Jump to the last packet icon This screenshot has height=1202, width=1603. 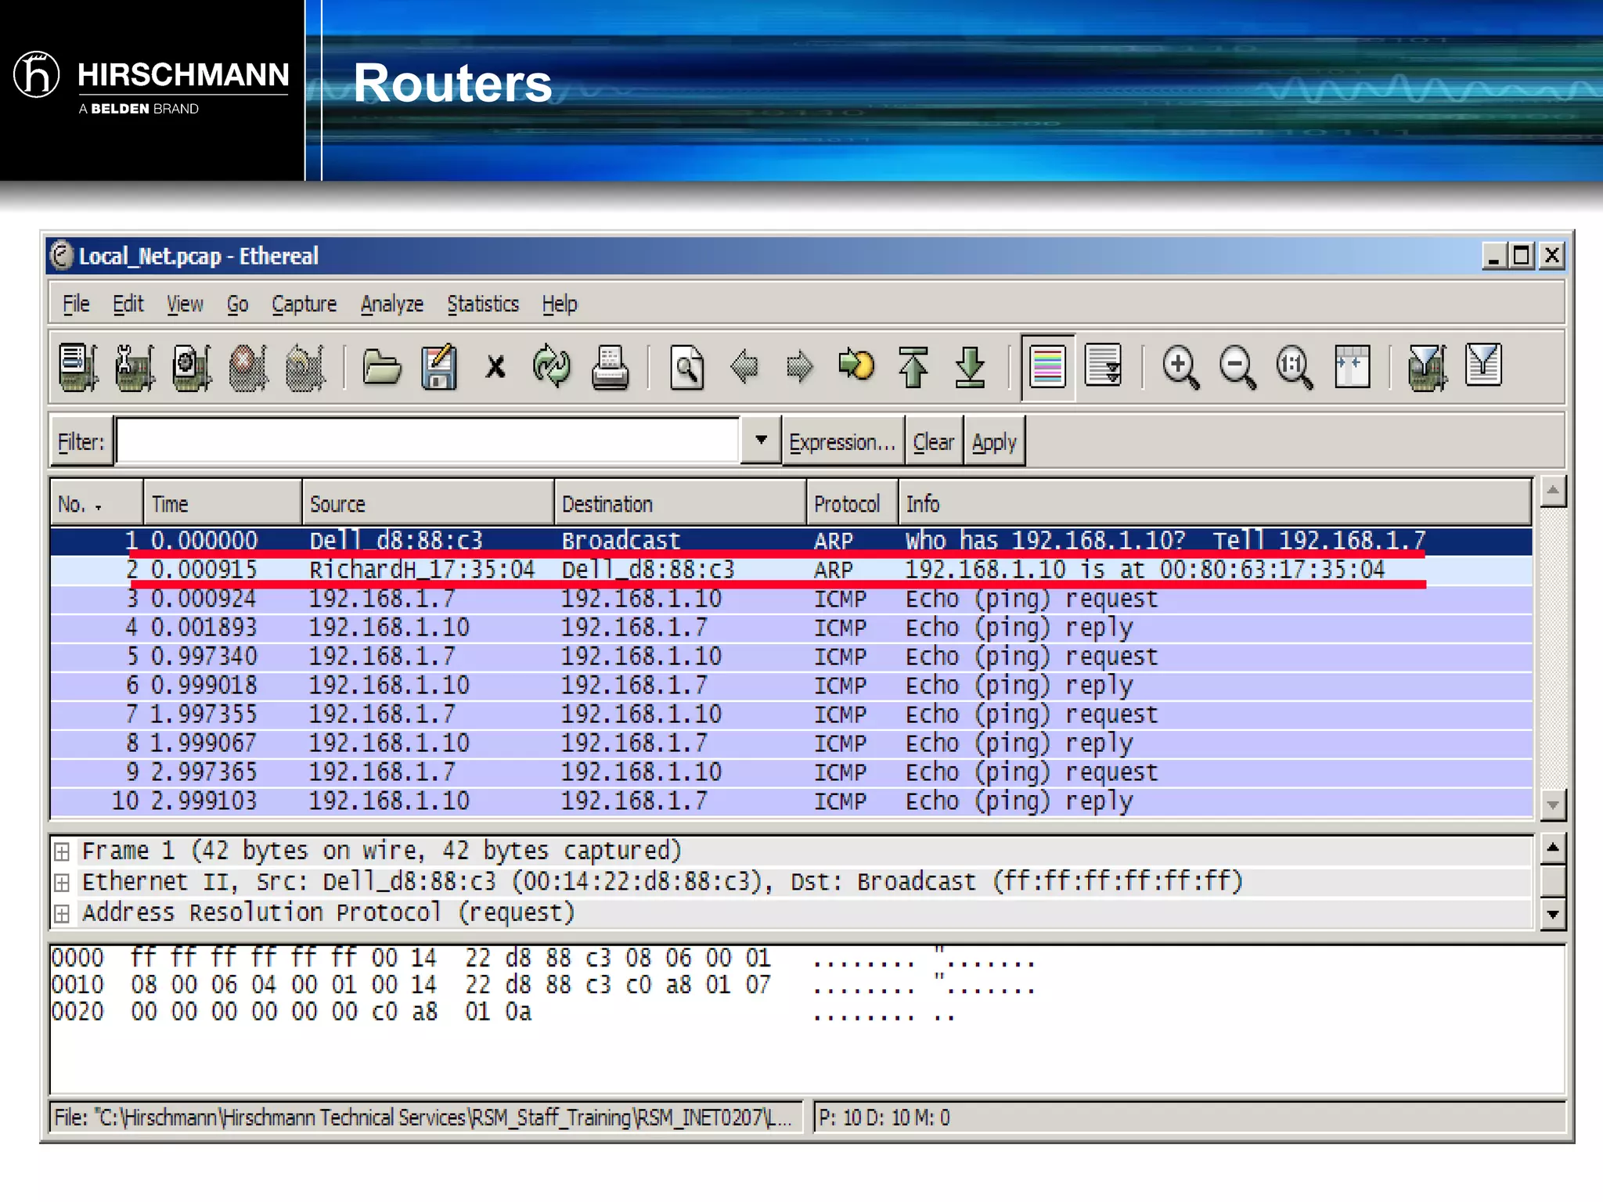click(971, 367)
